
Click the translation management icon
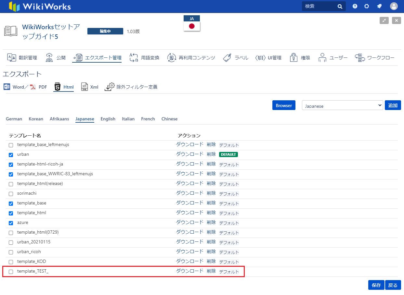(x=12, y=58)
